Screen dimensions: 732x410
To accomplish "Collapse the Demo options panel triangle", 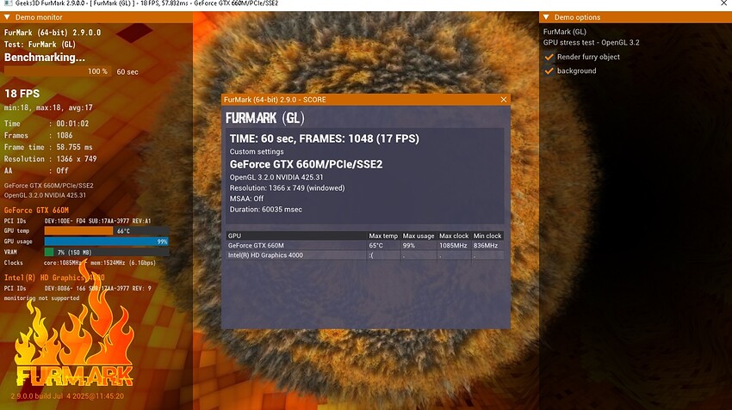I will [x=546, y=17].
